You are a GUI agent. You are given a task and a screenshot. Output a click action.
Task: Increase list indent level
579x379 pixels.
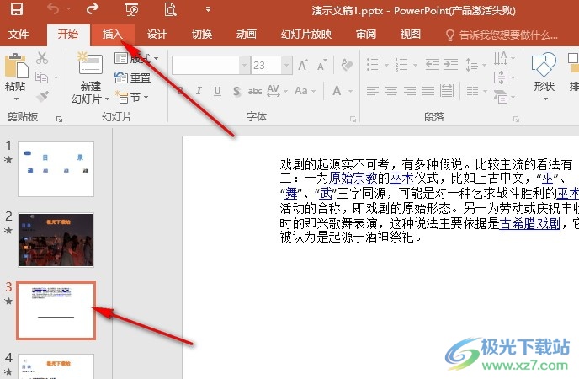(x=451, y=65)
